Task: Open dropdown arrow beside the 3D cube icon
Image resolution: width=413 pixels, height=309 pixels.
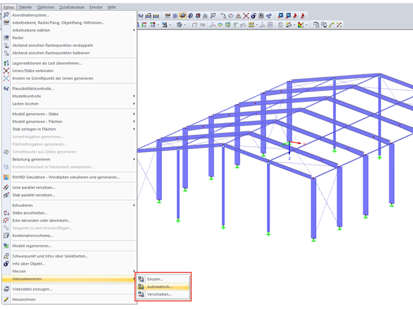Action: [x=185, y=25]
